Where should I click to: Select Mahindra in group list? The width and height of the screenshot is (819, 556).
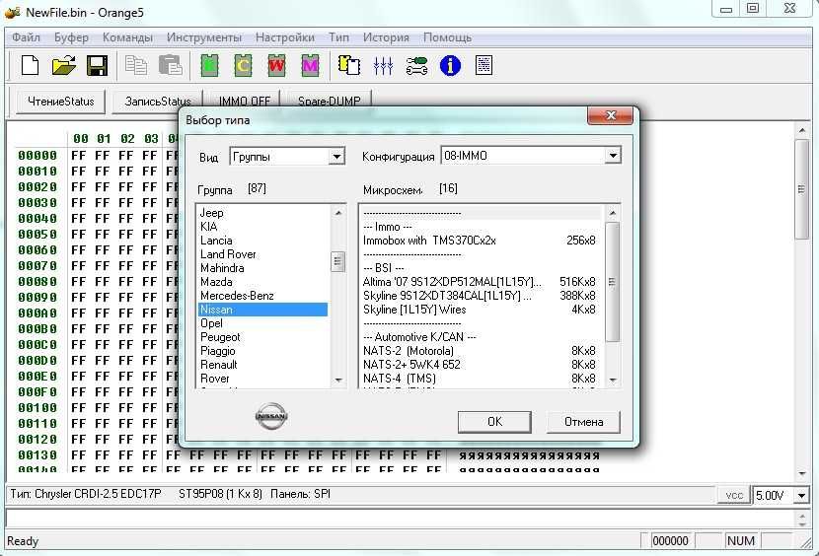[x=262, y=268]
